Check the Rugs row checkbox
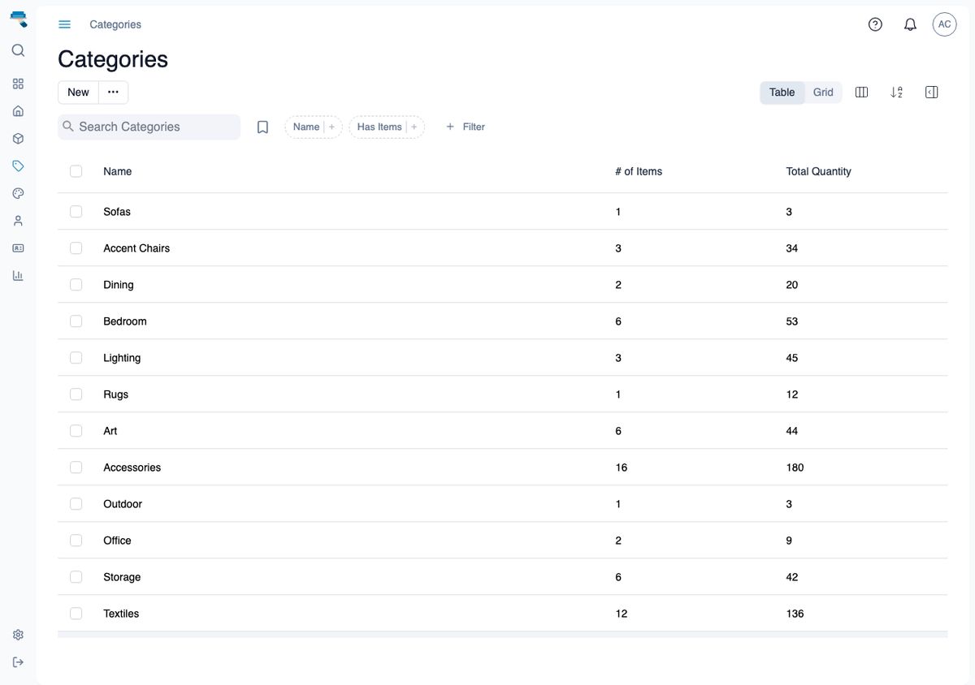 pyautogui.click(x=76, y=394)
